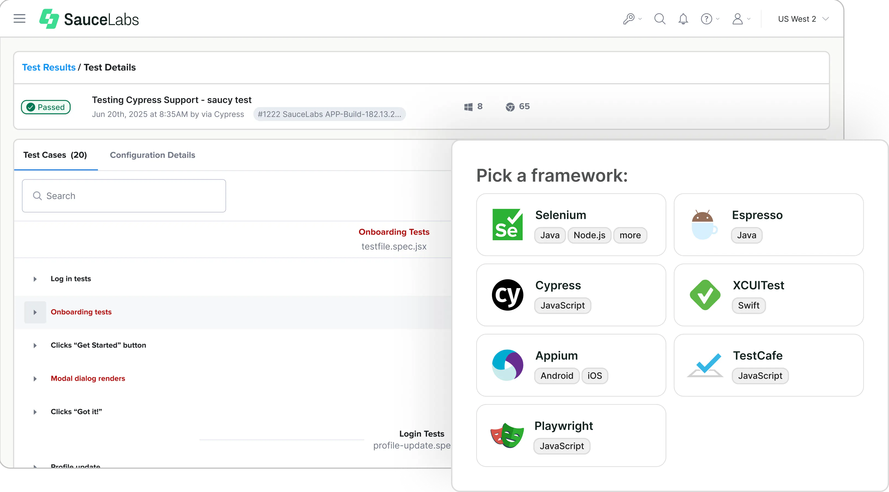The image size is (889, 492).
Task: Choose JavaScript under Playwright
Action: point(562,446)
